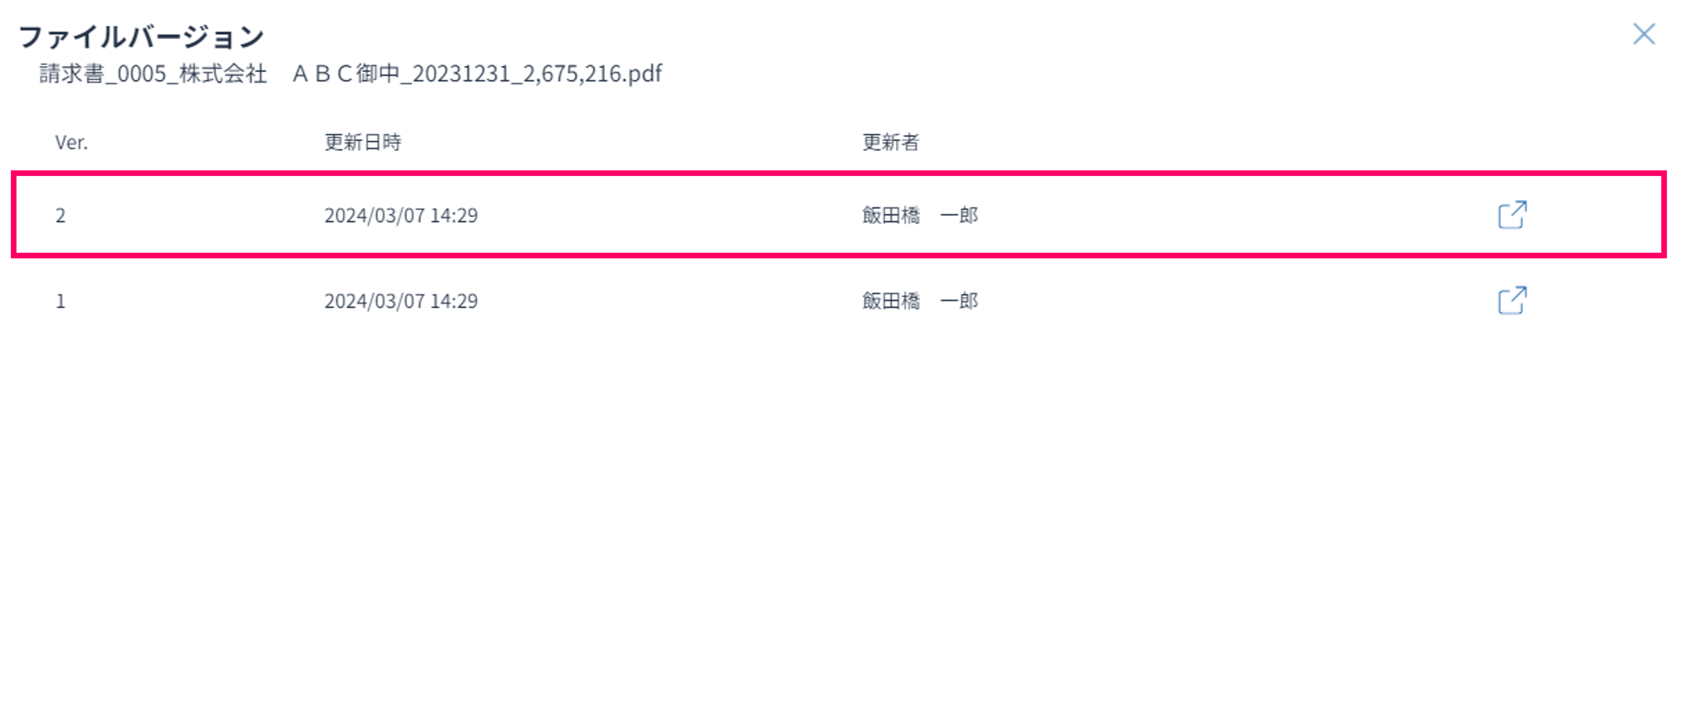Screen dimensions: 1683x714
Task: Click the Ver. column header
Action: pyautogui.click(x=71, y=142)
